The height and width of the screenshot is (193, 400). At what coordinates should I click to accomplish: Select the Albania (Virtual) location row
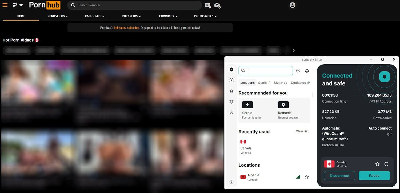point(274,177)
